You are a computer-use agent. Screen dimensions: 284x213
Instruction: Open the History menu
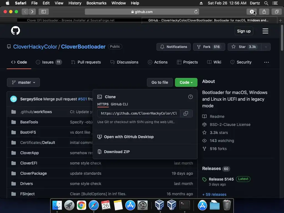click(75, 3)
